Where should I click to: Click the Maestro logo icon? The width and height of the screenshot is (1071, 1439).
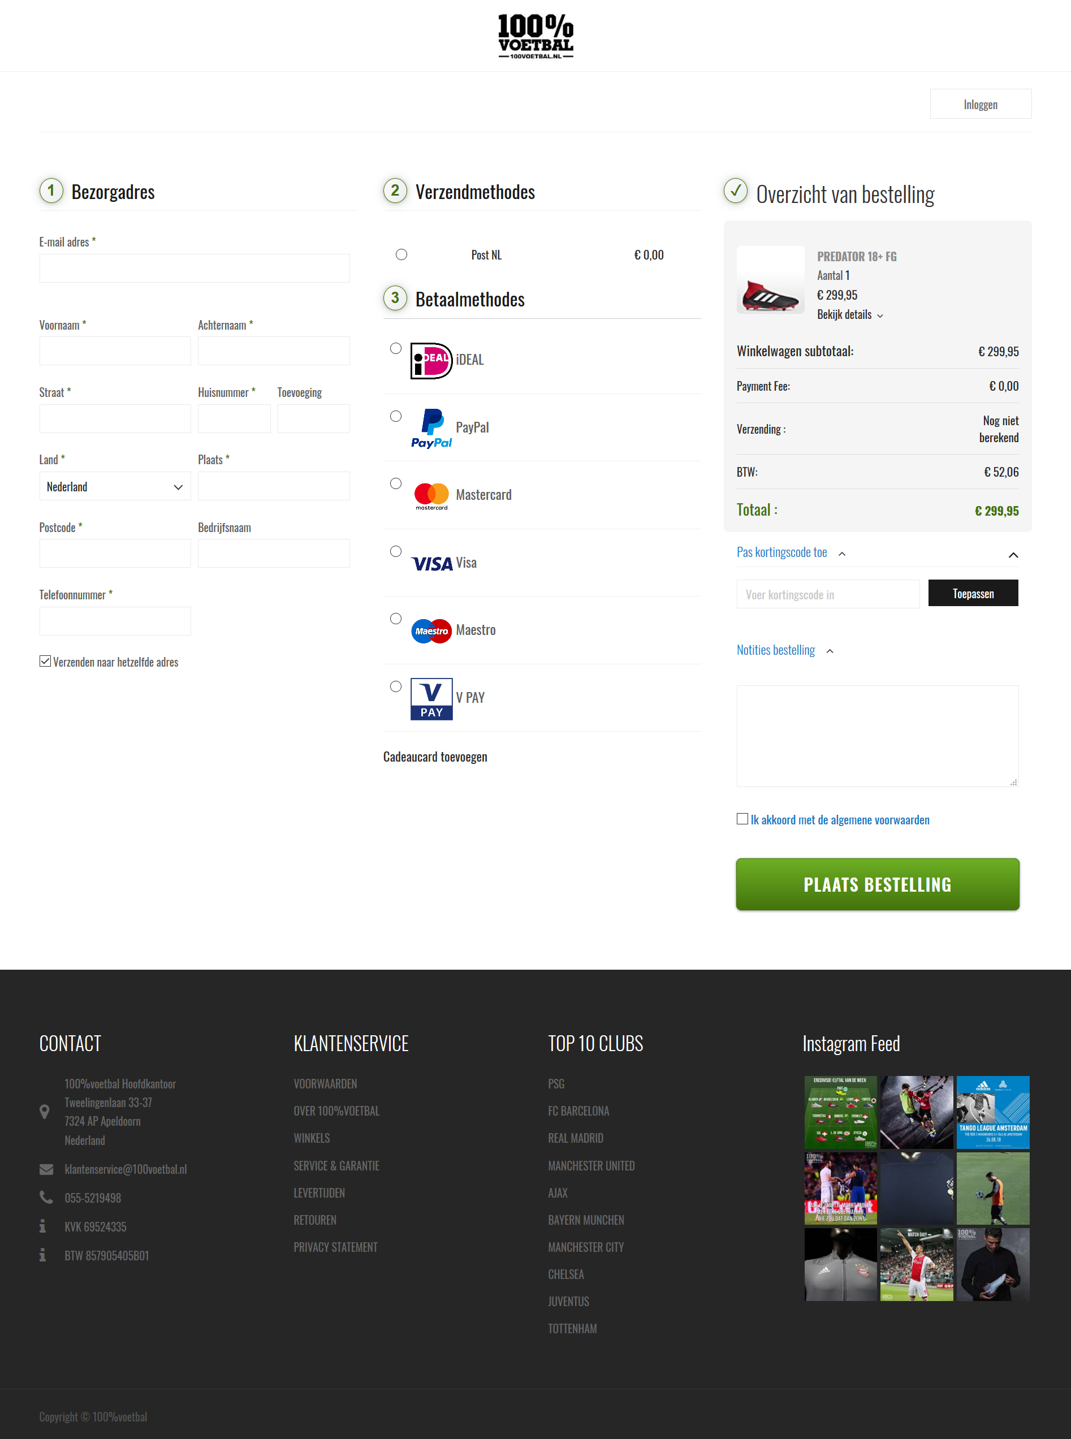431,630
